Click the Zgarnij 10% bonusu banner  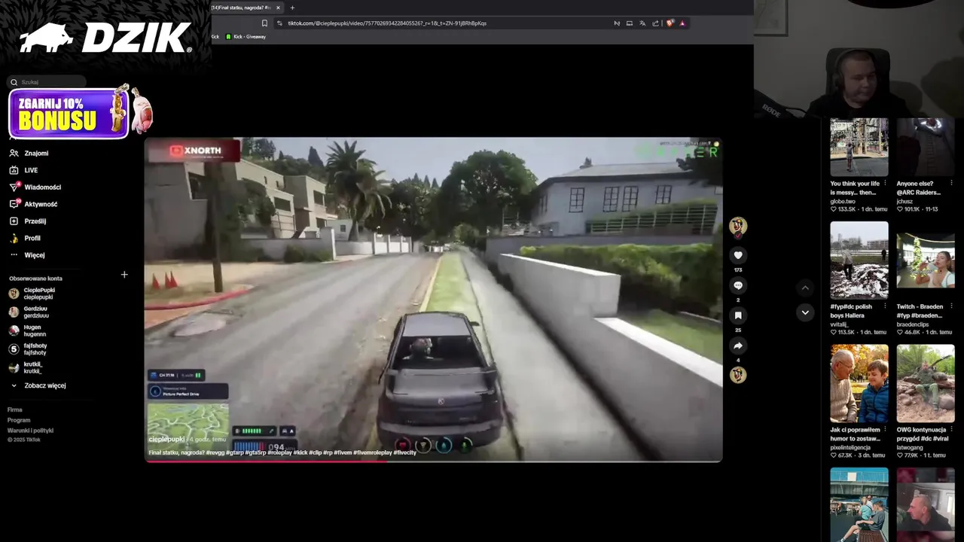pos(69,114)
